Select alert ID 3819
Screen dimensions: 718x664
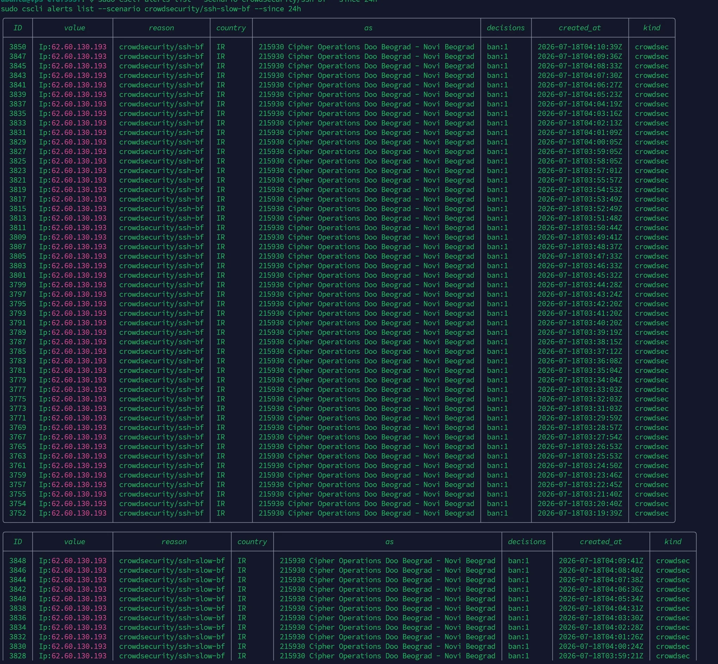pyautogui.click(x=18, y=190)
